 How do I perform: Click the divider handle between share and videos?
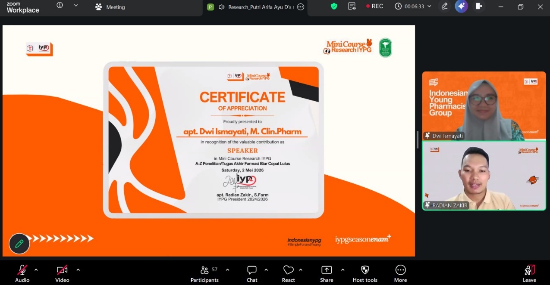pyautogui.click(x=417, y=140)
